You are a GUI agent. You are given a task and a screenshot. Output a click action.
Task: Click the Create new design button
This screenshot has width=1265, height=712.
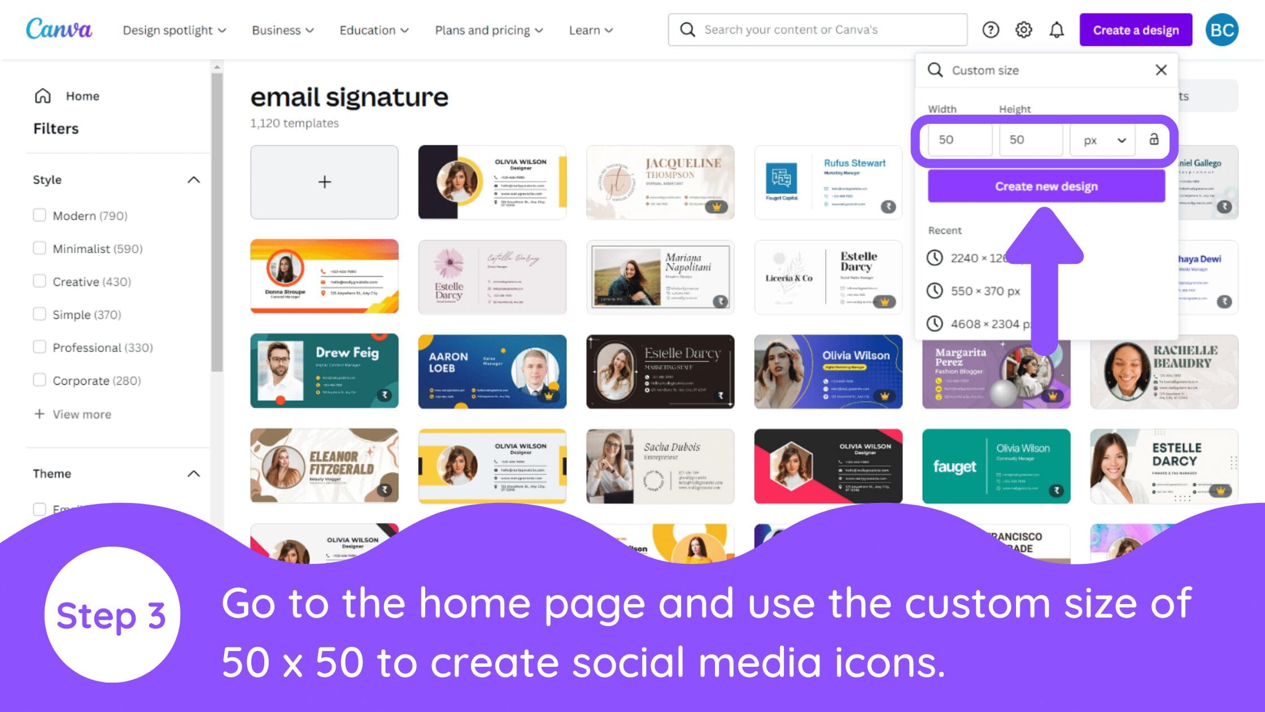[x=1046, y=186]
